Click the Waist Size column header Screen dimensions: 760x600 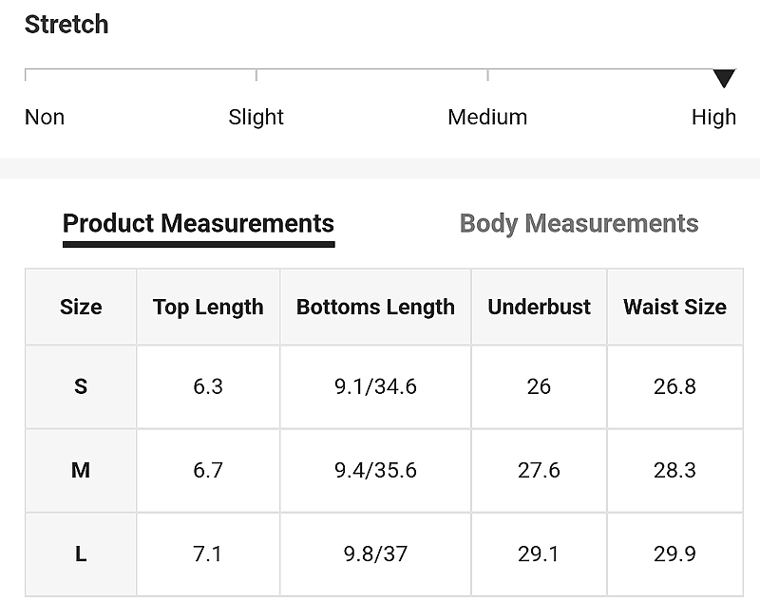pos(674,307)
